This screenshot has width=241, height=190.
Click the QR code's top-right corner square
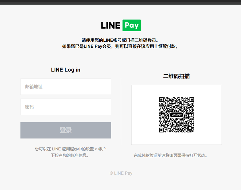[191, 100]
